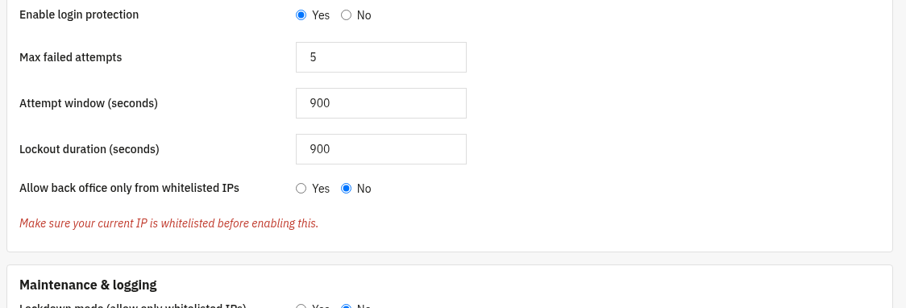Choose No for whitelisted IPs back office
906x308 pixels.
[346, 189]
